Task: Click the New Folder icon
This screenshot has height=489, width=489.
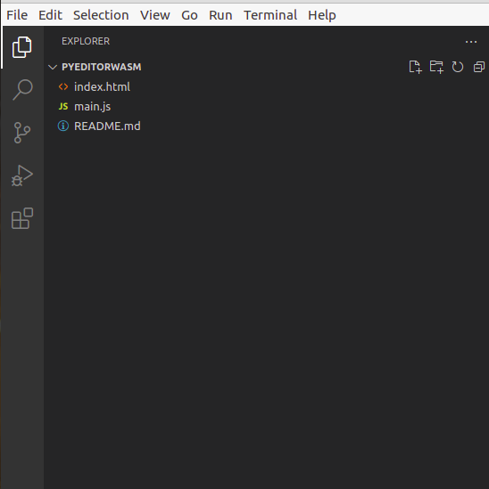Action: click(x=436, y=67)
